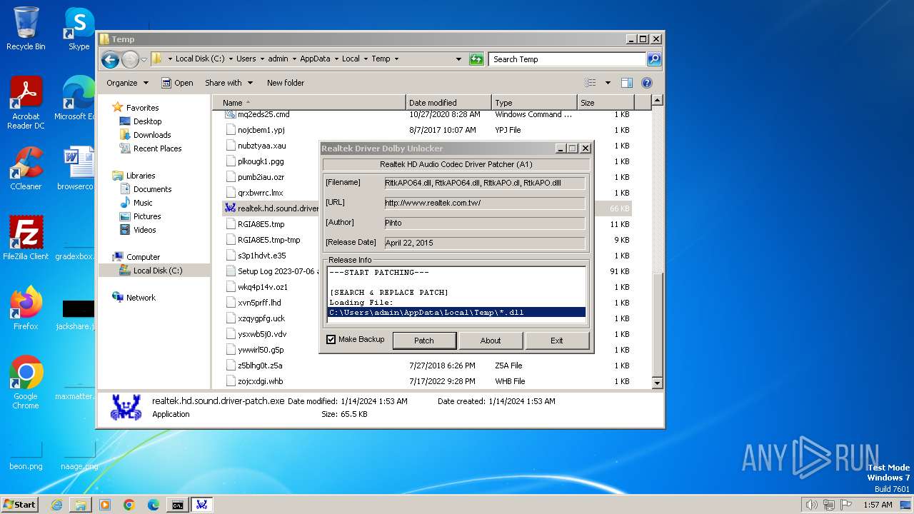
Task: Check the Make Backup checkbox
Action: tap(331, 340)
